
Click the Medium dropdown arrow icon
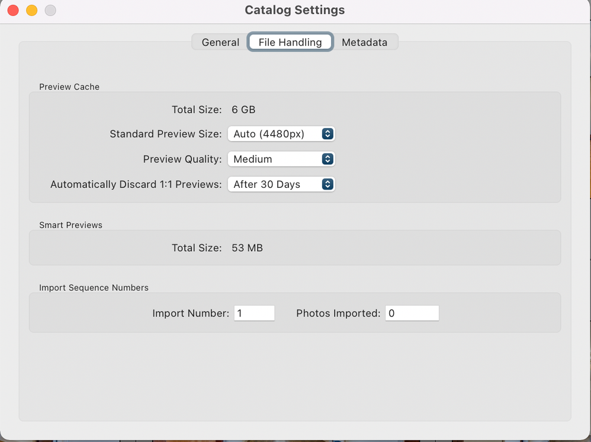point(327,159)
